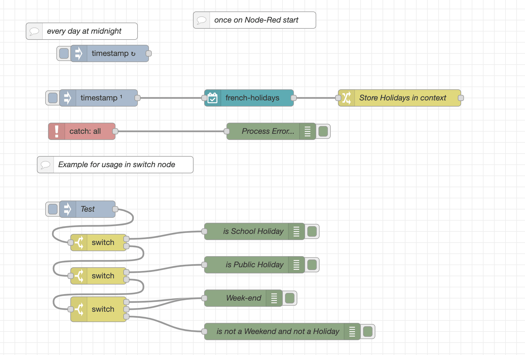Click the exclamation icon on catch: all node
Image resolution: width=525 pixels, height=355 pixels.
[x=57, y=131]
